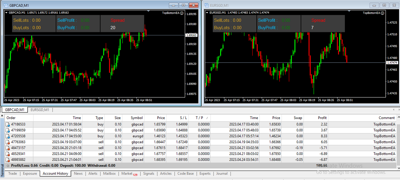This screenshot has height=180, width=400.
Task: Click the sell order icon for order 47763063
Action: 8,142
